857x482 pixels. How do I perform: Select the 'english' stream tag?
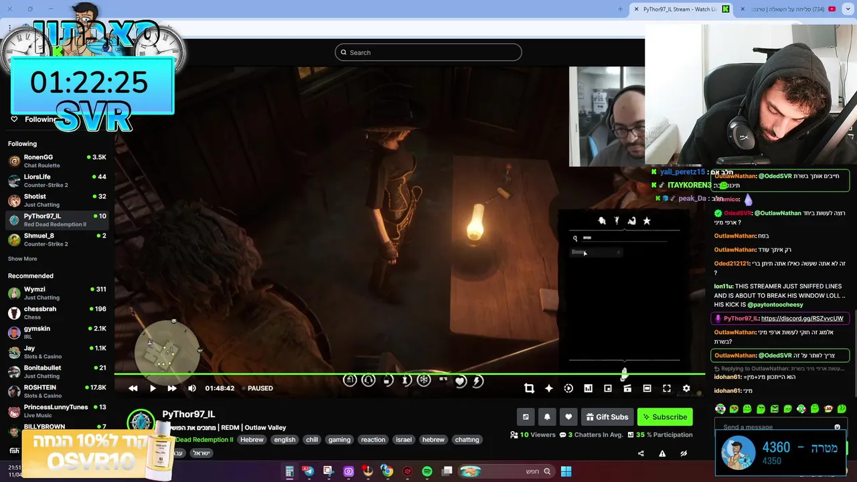click(285, 440)
